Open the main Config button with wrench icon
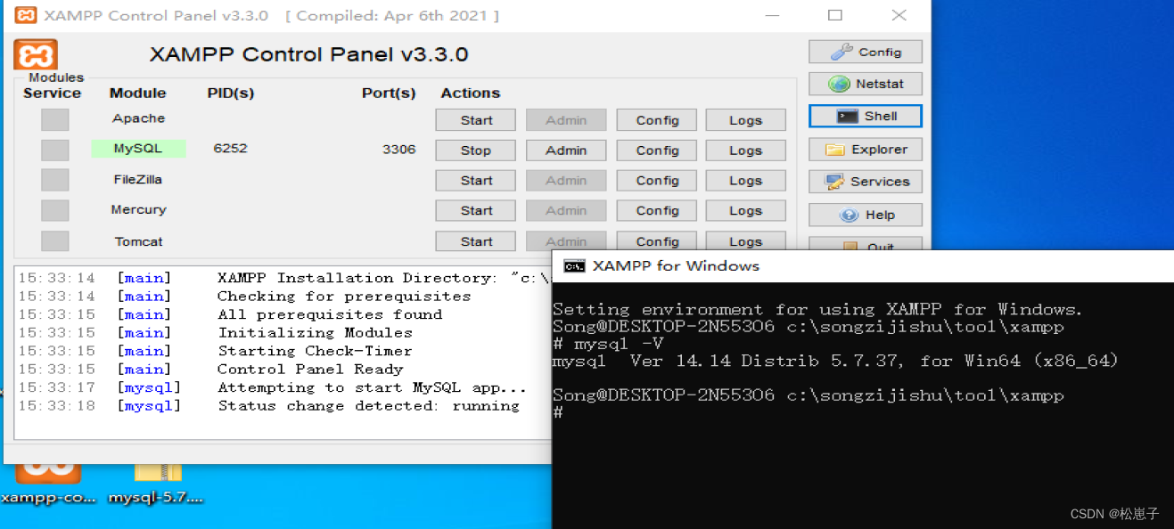This screenshot has width=1174, height=529. [866, 52]
